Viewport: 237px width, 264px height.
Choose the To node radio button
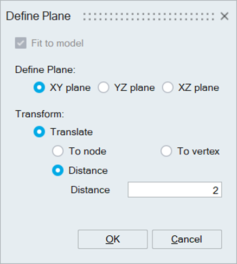coord(57,151)
